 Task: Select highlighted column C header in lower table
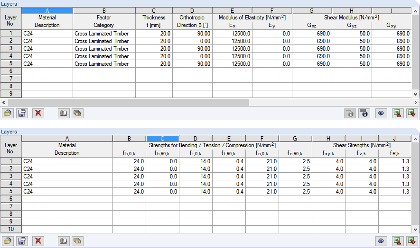point(162,138)
